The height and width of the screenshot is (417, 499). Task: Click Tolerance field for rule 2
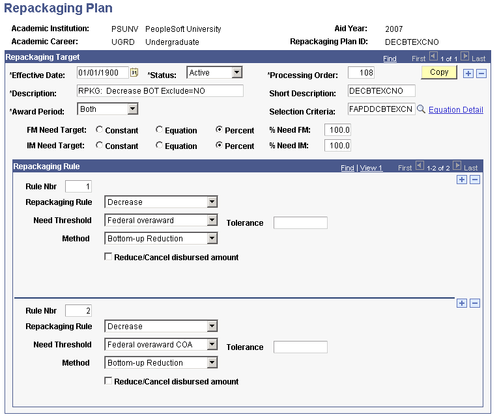click(x=300, y=347)
